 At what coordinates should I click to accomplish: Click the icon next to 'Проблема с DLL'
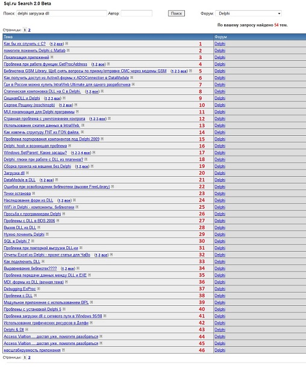pos(36,296)
